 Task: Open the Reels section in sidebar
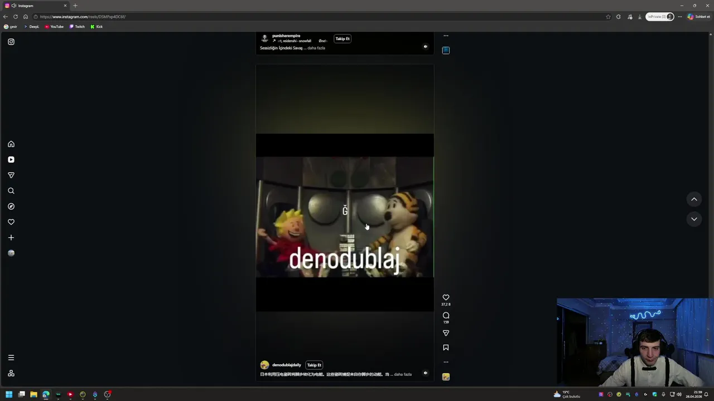click(x=11, y=160)
